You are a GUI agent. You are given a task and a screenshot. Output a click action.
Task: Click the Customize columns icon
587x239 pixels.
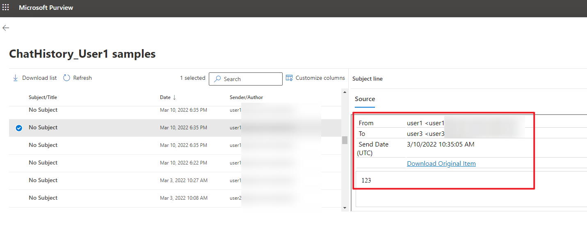(x=289, y=77)
